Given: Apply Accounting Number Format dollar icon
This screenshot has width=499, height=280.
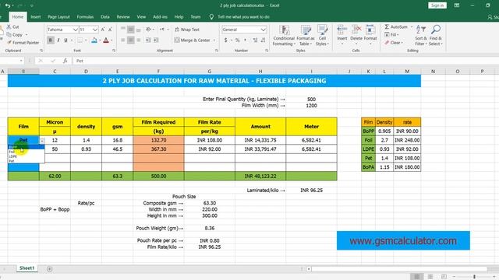Looking at the screenshot, I should [225, 40].
